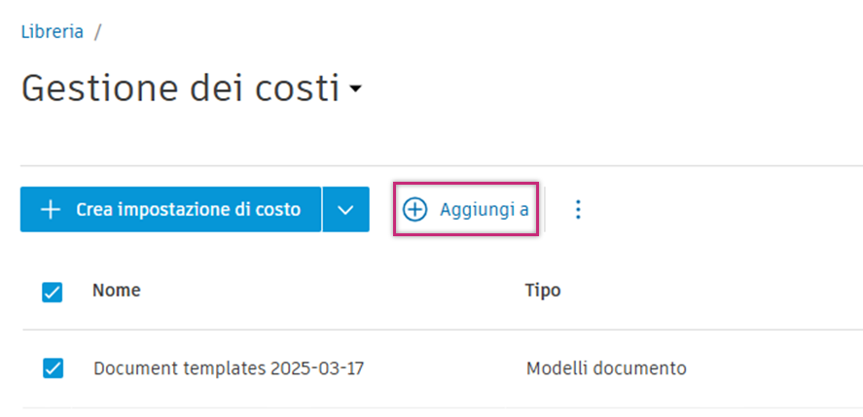Sort by the Tipo column header
The width and height of the screenshot is (863, 417).
(x=542, y=290)
